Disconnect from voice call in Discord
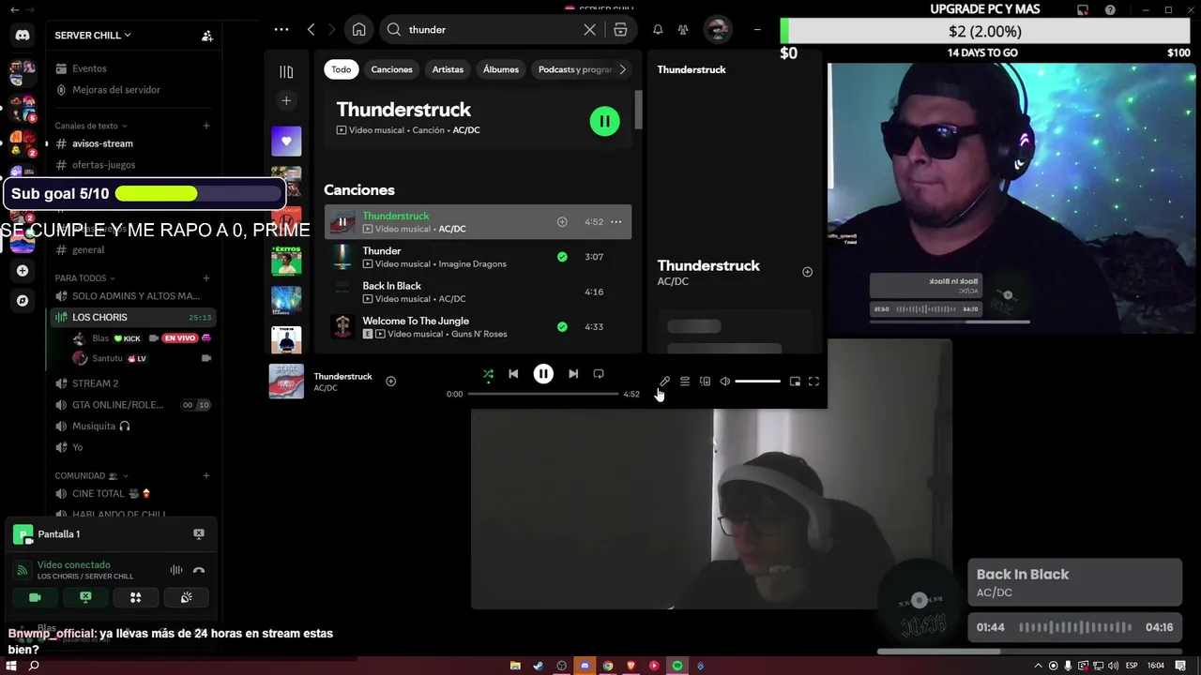 199,570
